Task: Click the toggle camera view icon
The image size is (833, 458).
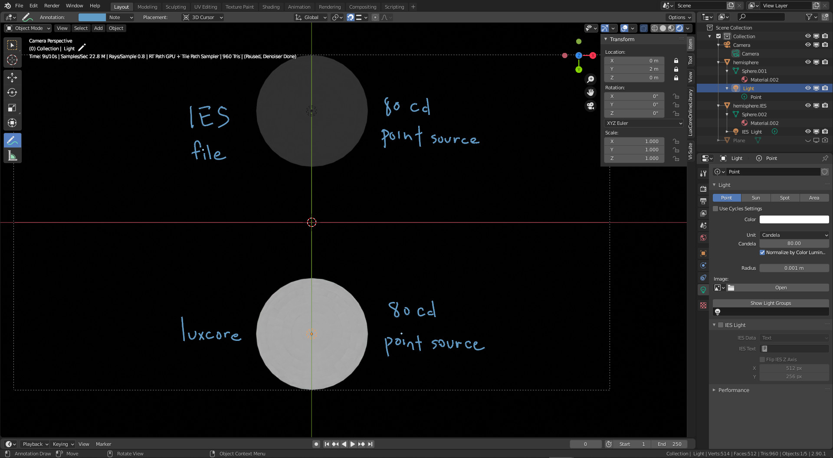Action: 590,106
